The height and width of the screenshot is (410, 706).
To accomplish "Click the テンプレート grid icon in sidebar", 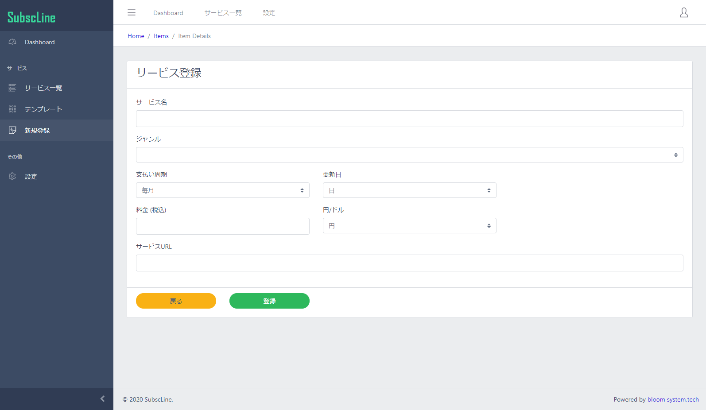I will coord(12,109).
